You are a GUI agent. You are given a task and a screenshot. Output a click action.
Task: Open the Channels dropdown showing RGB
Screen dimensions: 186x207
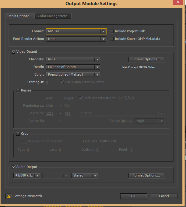pos(73,59)
